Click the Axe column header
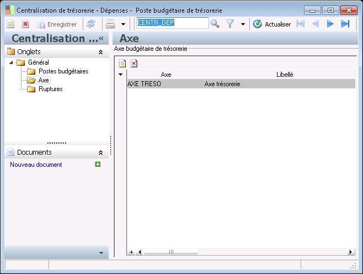Screen dimensions: 363x274 [166, 75]
